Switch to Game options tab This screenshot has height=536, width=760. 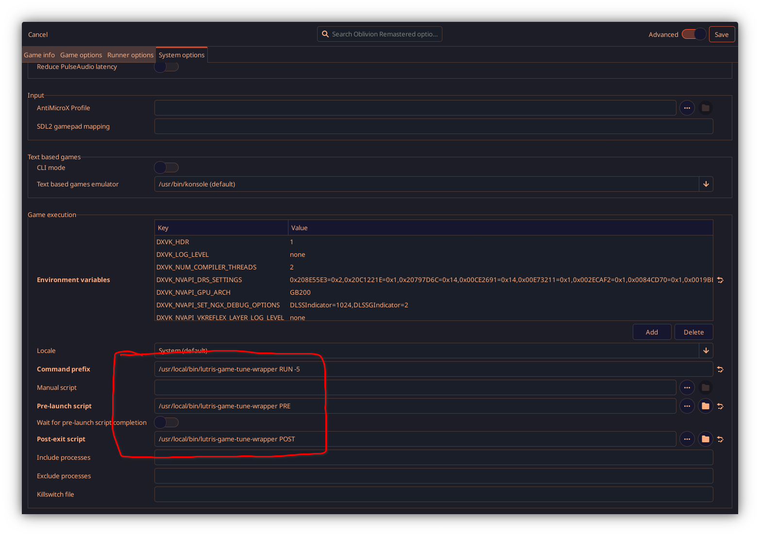coord(81,55)
